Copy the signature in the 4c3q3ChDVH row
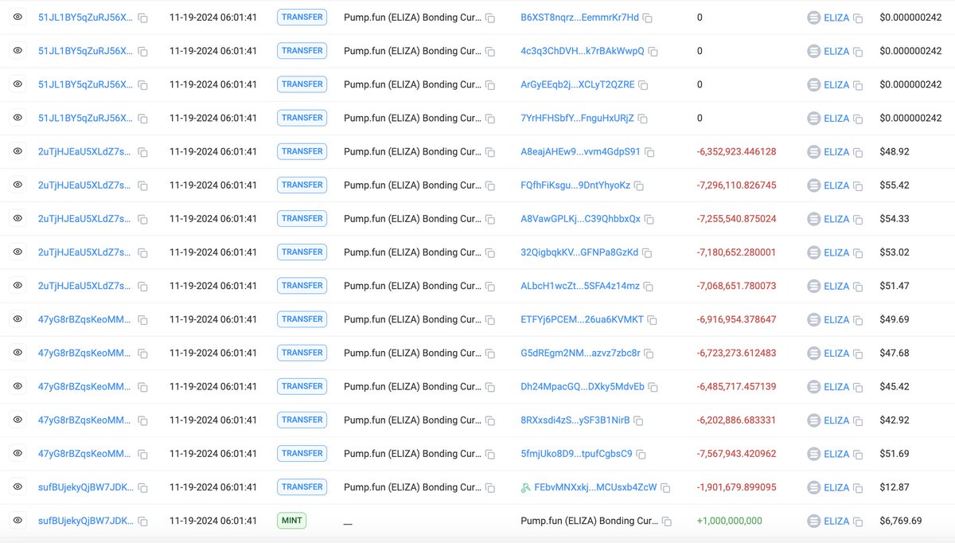Viewport: 955px width, 543px height. [143, 52]
